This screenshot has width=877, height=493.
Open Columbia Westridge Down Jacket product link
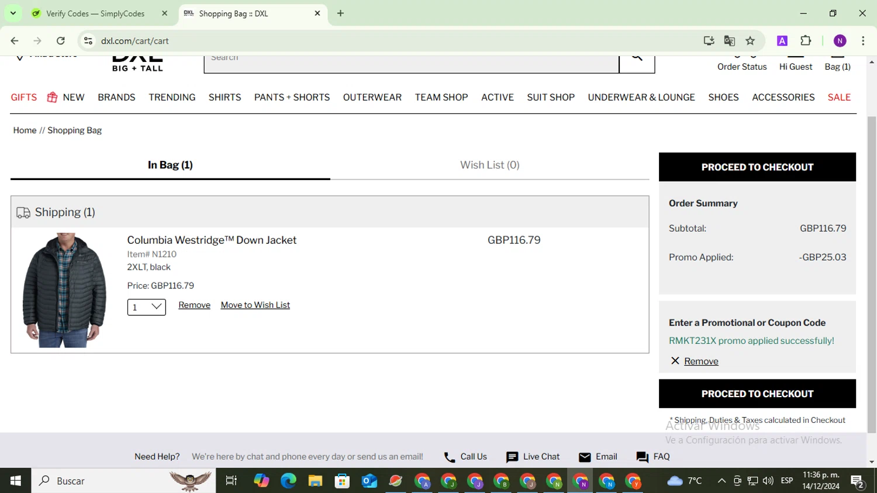[x=212, y=240]
